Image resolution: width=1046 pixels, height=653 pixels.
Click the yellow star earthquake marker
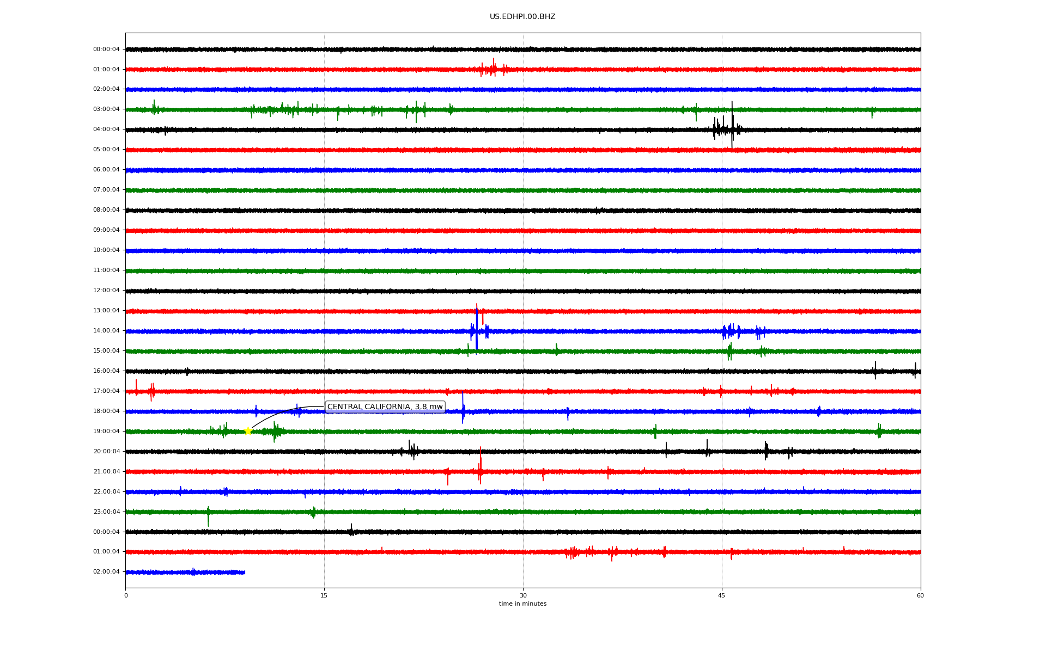click(x=248, y=432)
